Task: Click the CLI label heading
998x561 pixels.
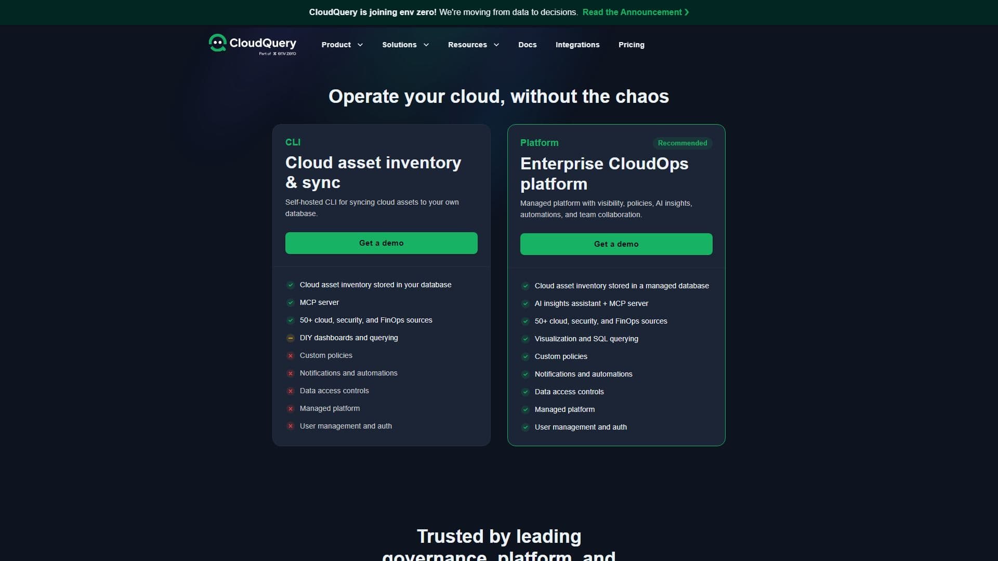Action: 293,142
